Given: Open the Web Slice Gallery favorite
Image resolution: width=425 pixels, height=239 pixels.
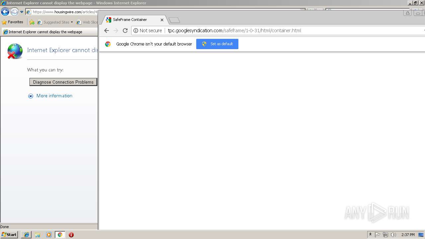Looking at the screenshot, I should point(87,22).
